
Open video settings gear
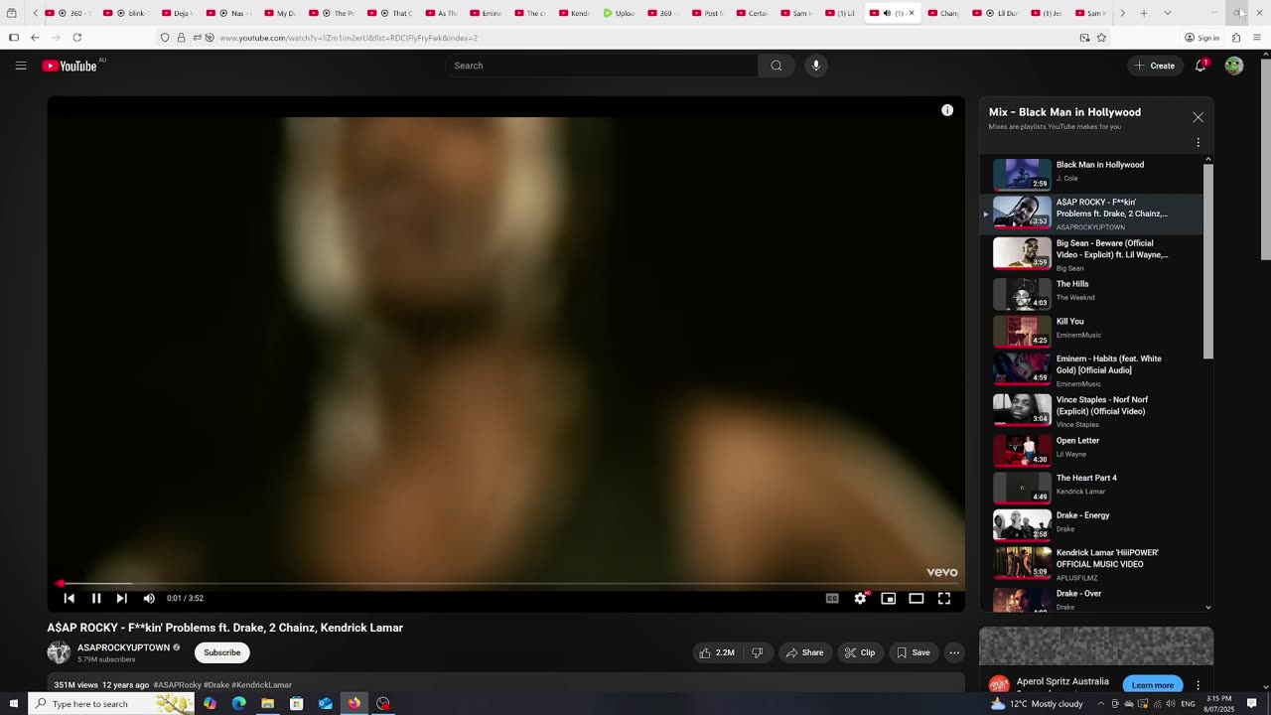pyautogui.click(x=860, y=598)
